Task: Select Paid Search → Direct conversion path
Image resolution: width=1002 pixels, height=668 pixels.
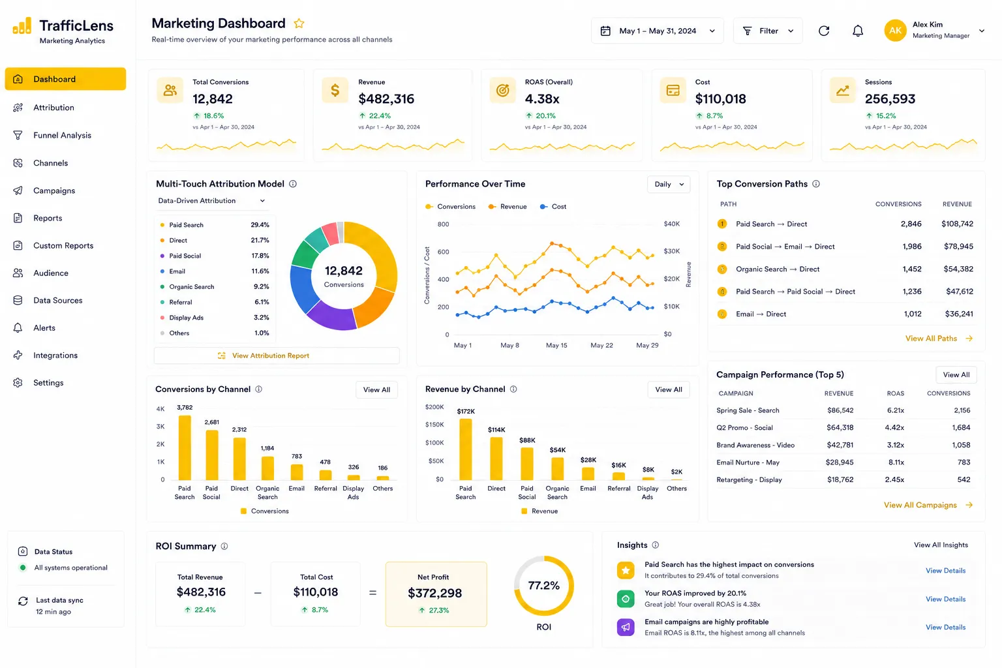Action: tap(845, 224)
